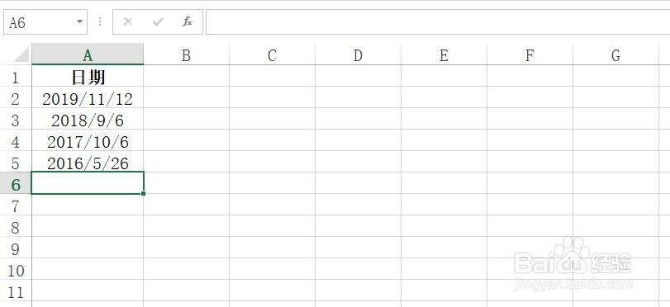Expand the Name Box dropdown arrow
The height and width of the screenshot is (307, 670).
[79, 21]
